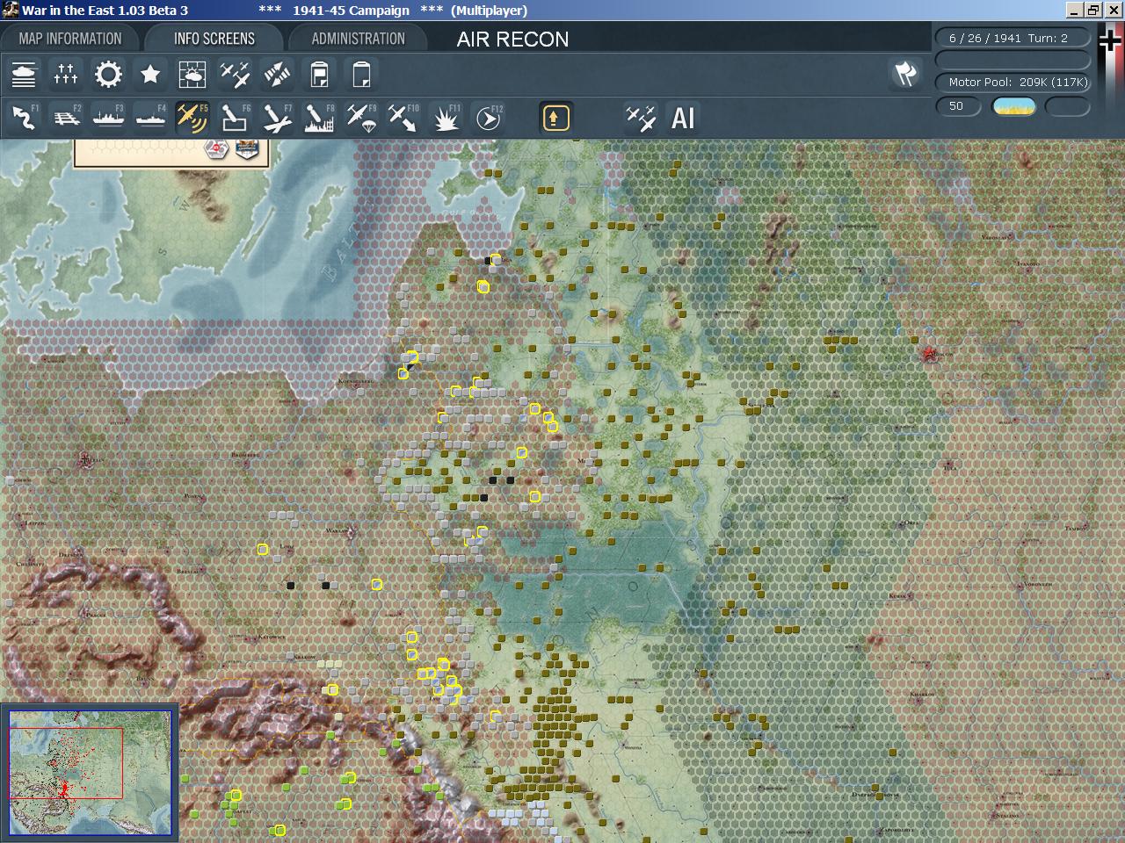Click the crossed flags icon

(x=905, y=75)
